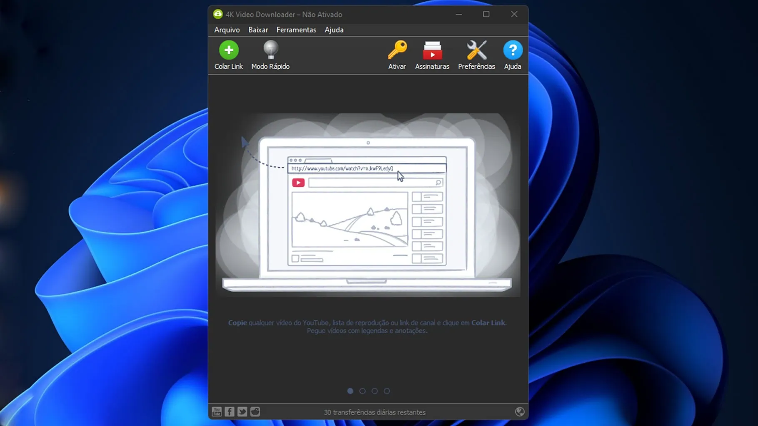Click the laptop tutorial illustration
Screen dimensions: 758x426
click(x=367, y=208)
